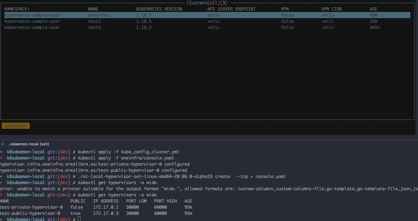Click the namespace cell of the test3 row
418x221 pixels.
click(x=32, y=27)
